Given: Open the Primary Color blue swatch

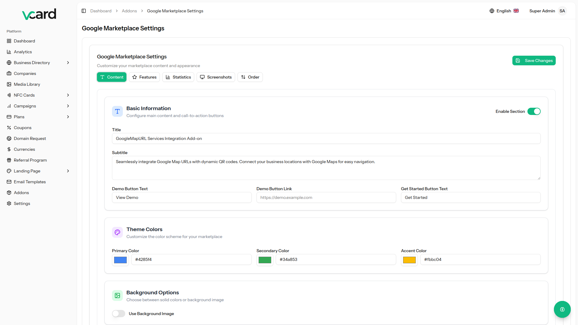Looking at the screenshot, I should (x=120, y=260).
